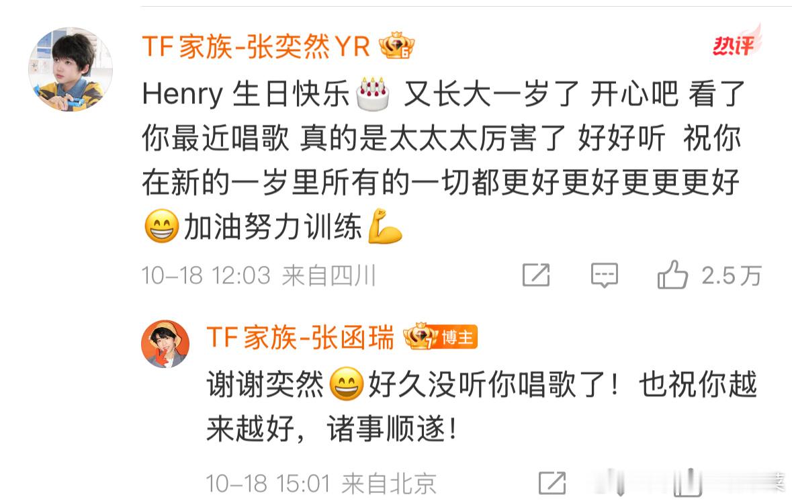This screenshot has height=501, width=792.
Task: Tap the 来自北京 location label
Action: (389, 484)
